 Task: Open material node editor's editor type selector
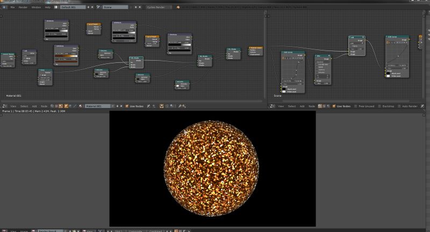[5, 106]
